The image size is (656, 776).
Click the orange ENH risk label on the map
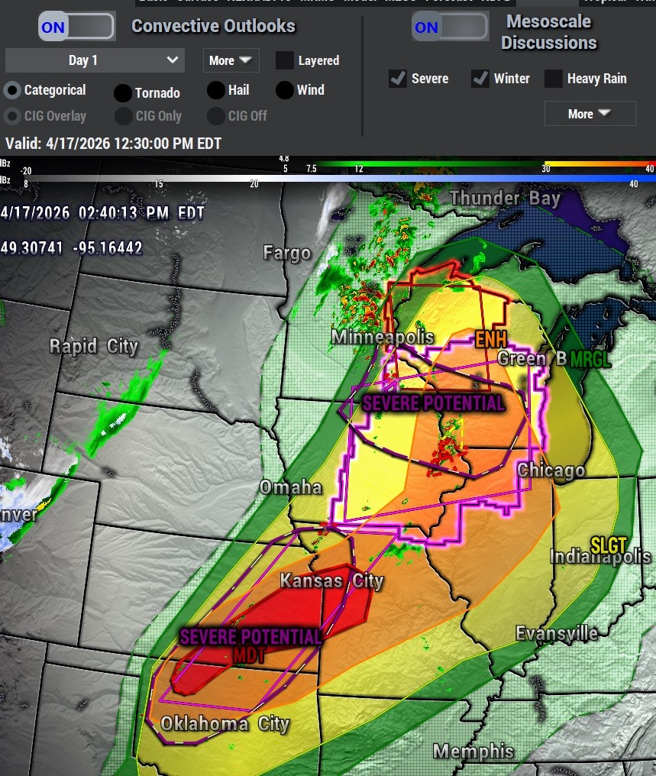coord(490,339)
